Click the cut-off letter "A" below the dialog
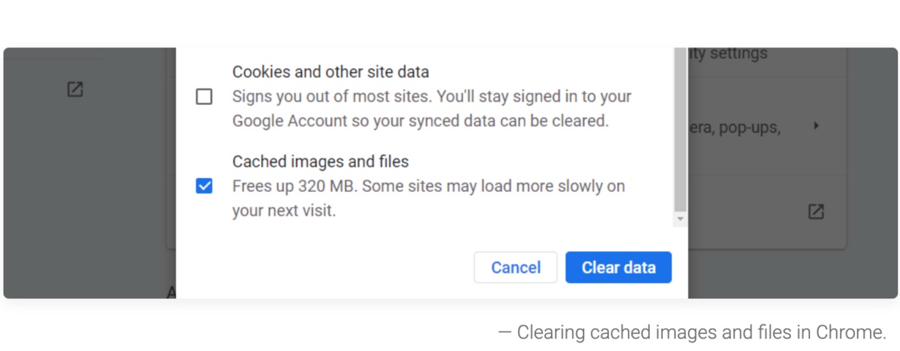 pos(171,292)
